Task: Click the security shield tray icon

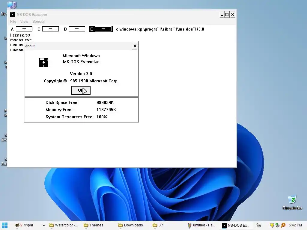Action: [272, 225]
